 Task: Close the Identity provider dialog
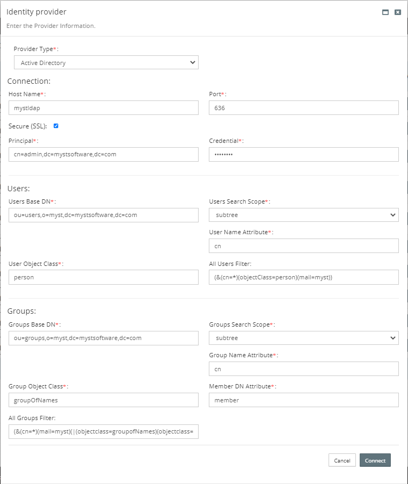[x=398, y=12]
